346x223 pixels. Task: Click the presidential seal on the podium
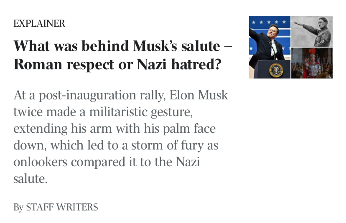[x=276, y=70]
